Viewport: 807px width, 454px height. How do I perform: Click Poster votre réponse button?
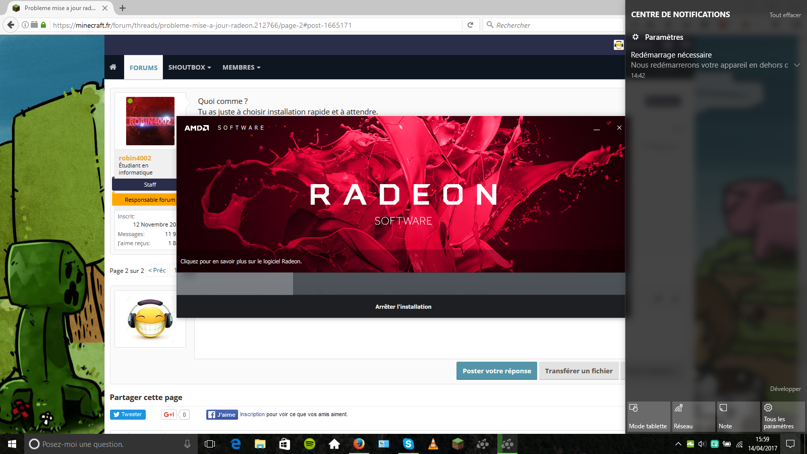coord(497,371)
